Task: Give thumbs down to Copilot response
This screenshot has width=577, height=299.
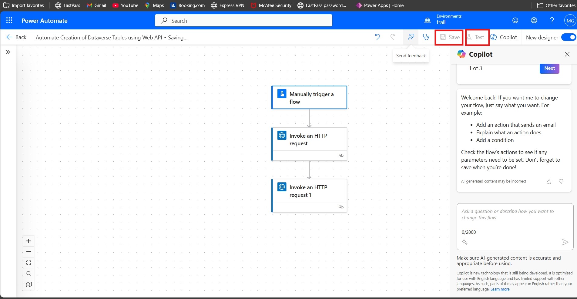Action: click(561, 181)
